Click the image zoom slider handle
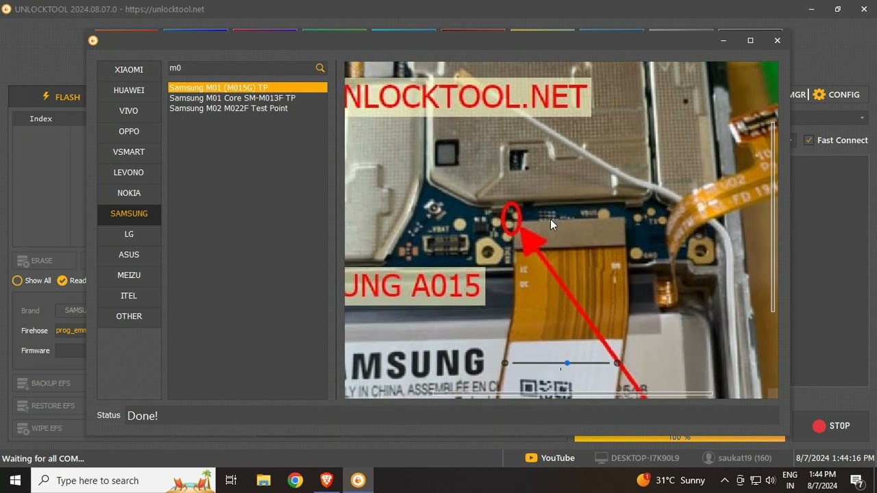This screenshot has width=877, height=493. [567, 363]
